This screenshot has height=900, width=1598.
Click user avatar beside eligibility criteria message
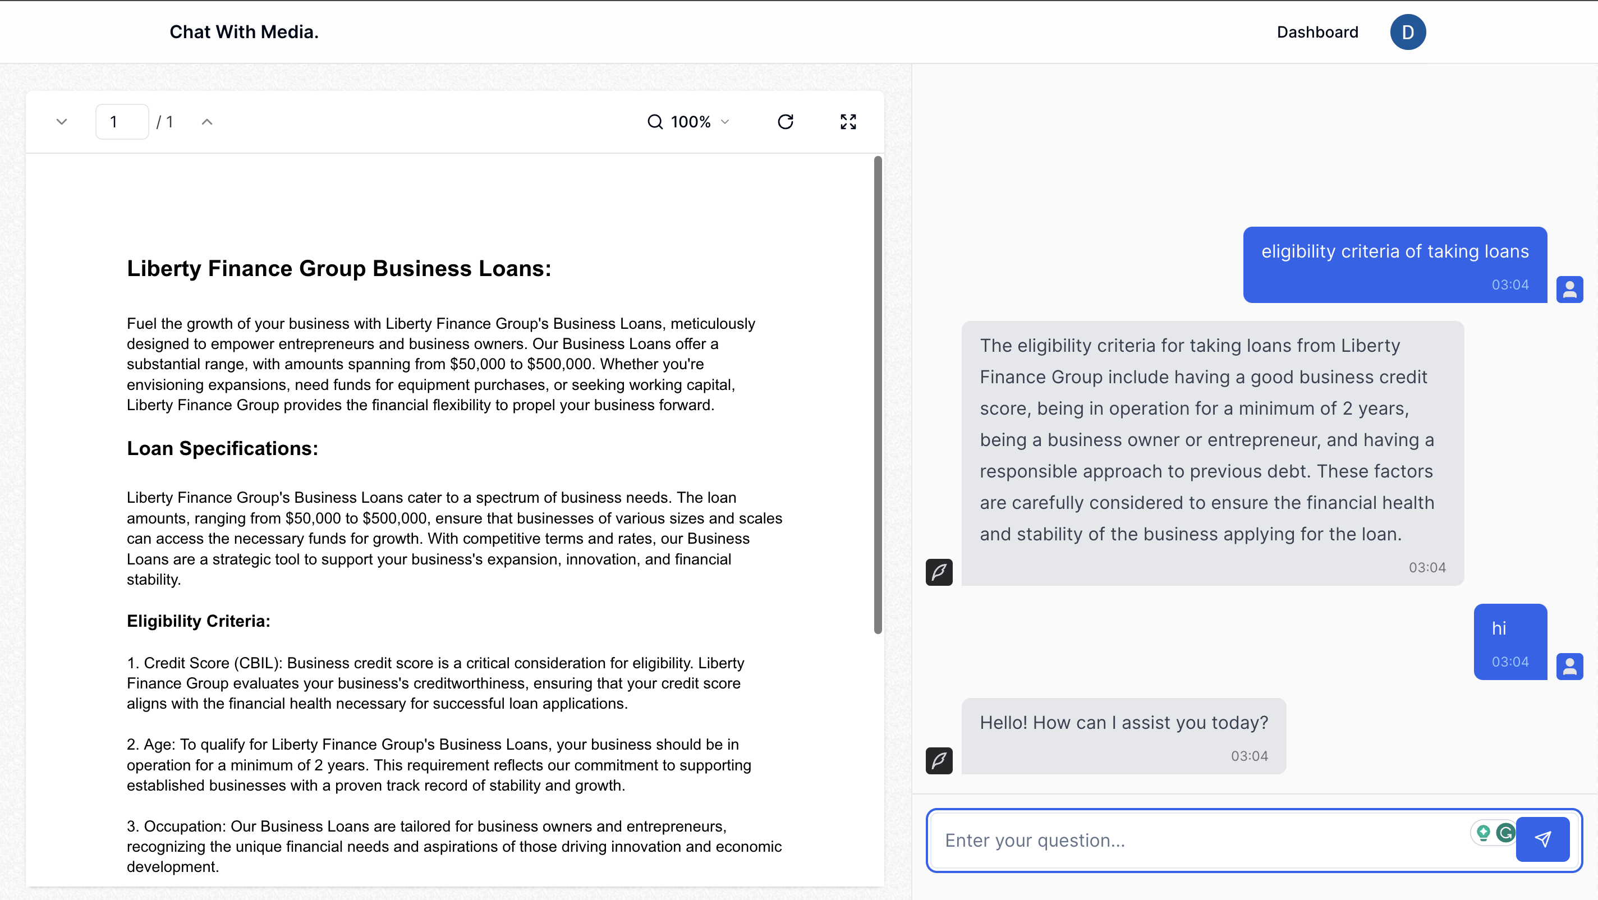[x=1569, y=289]
